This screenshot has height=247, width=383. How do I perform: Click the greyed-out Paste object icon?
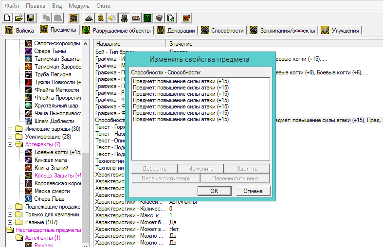tap(58, 18)
